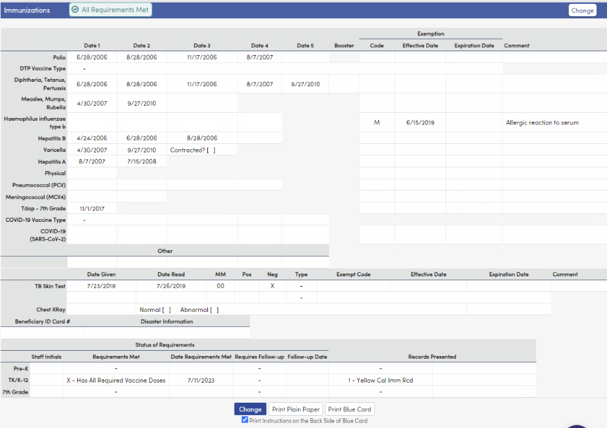Click Haemophilus influenzae exemption code M
This screenshot has width=607, height=428.
(x=376, y=123)
